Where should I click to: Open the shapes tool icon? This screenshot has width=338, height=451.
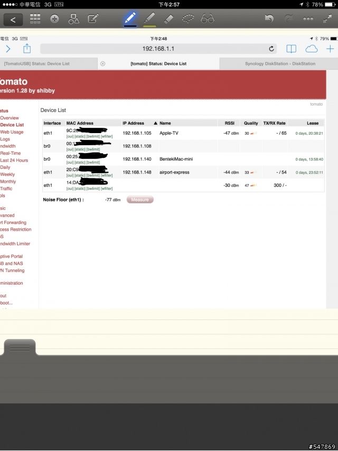(73, 18)
